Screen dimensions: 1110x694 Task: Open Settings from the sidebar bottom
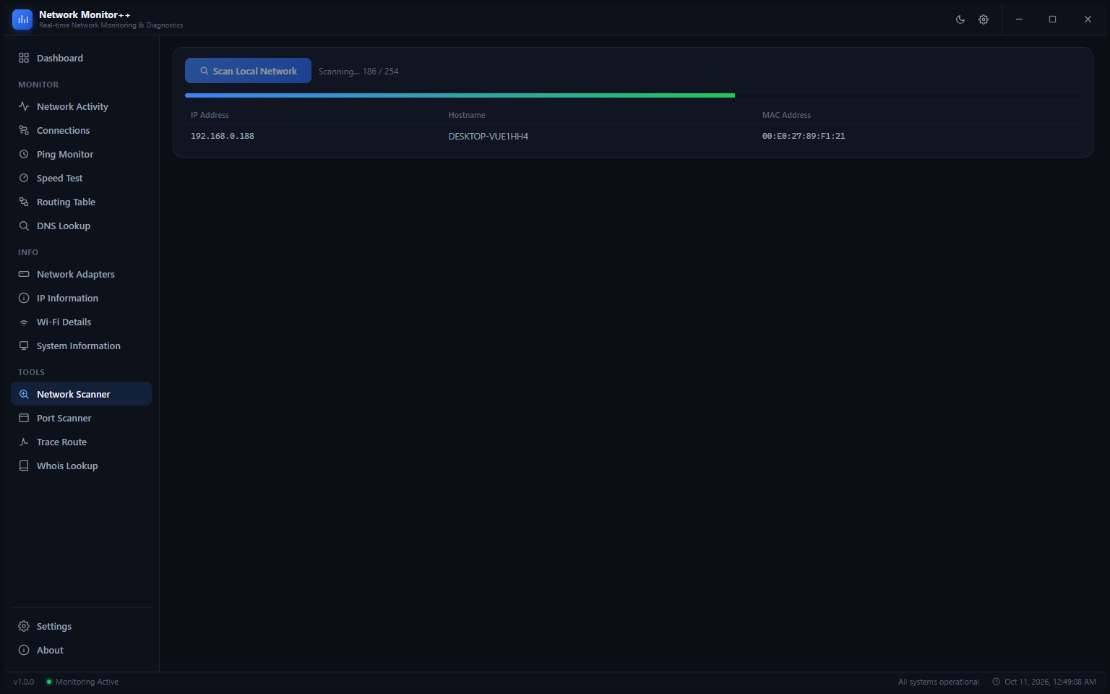tap(81, 626)
